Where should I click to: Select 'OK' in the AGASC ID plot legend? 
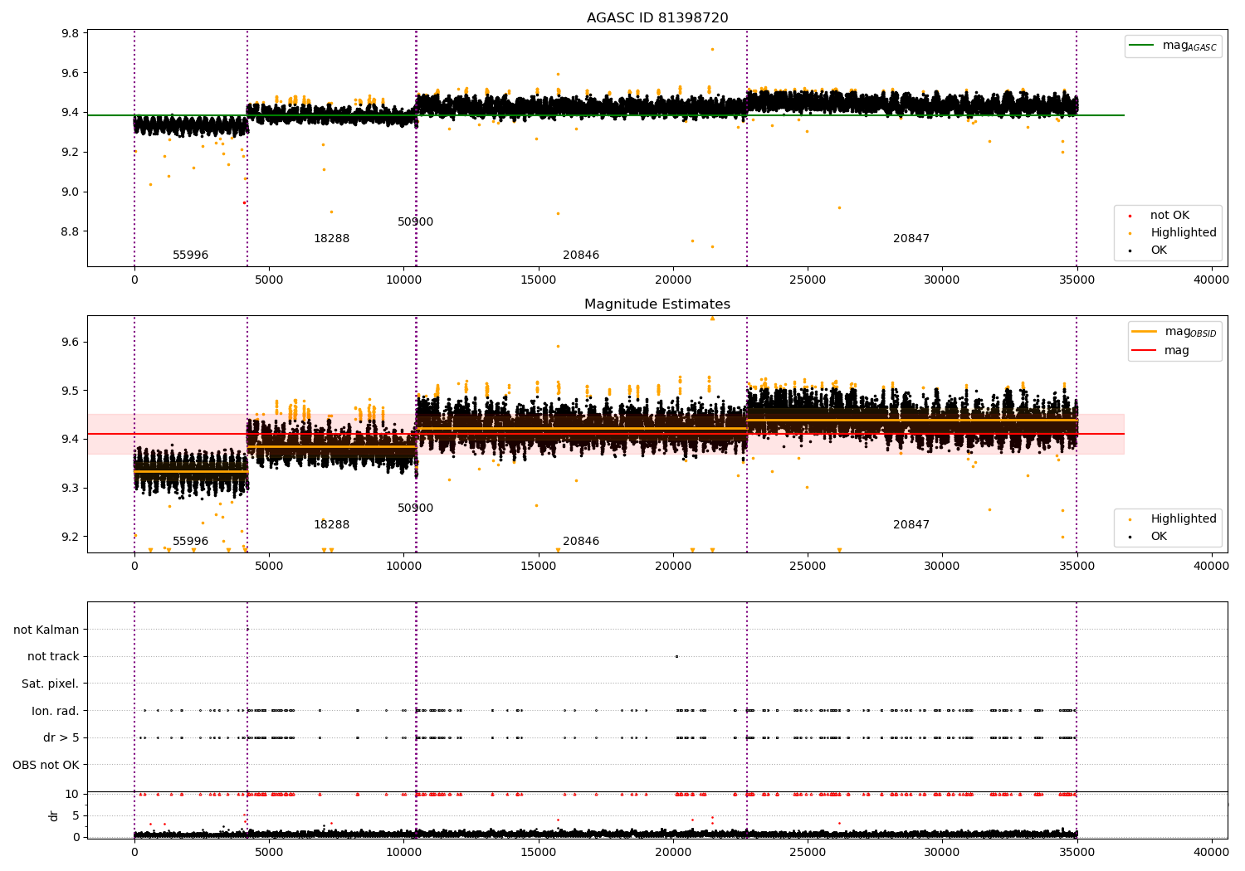point(1159,251)
